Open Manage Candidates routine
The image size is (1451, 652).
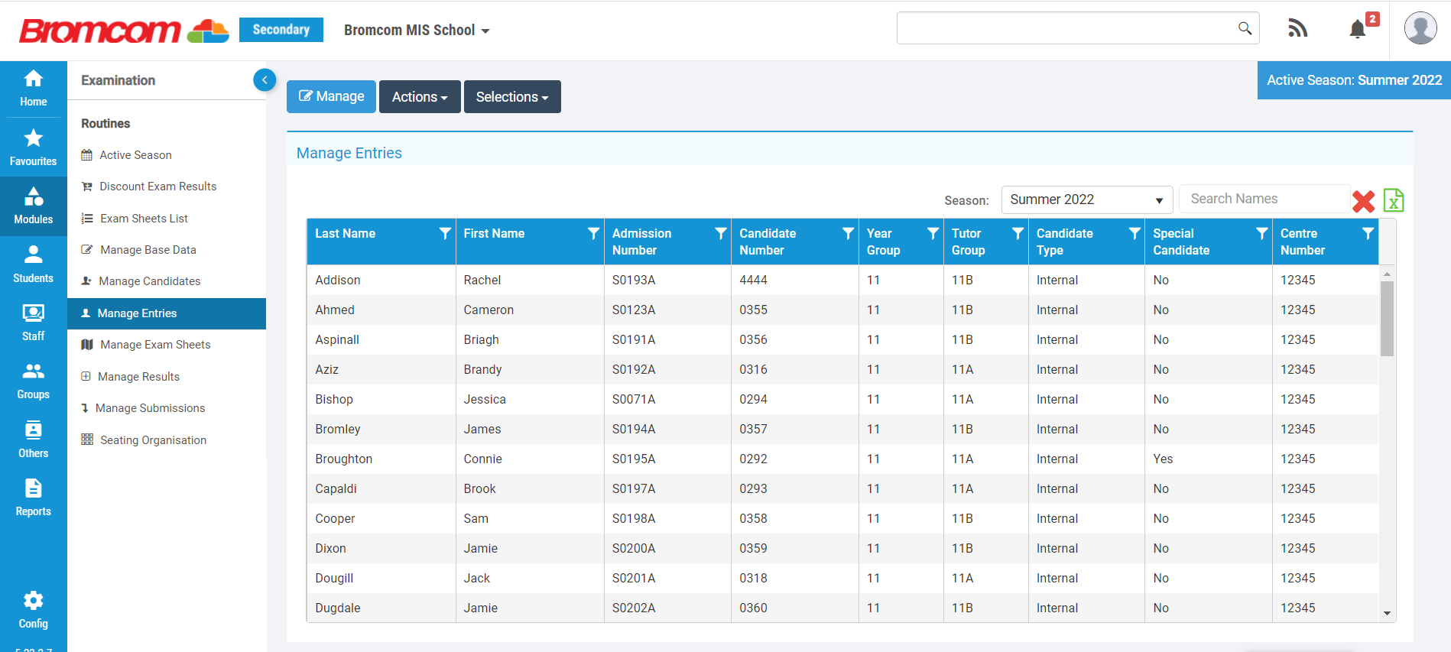tap(150, 281)
